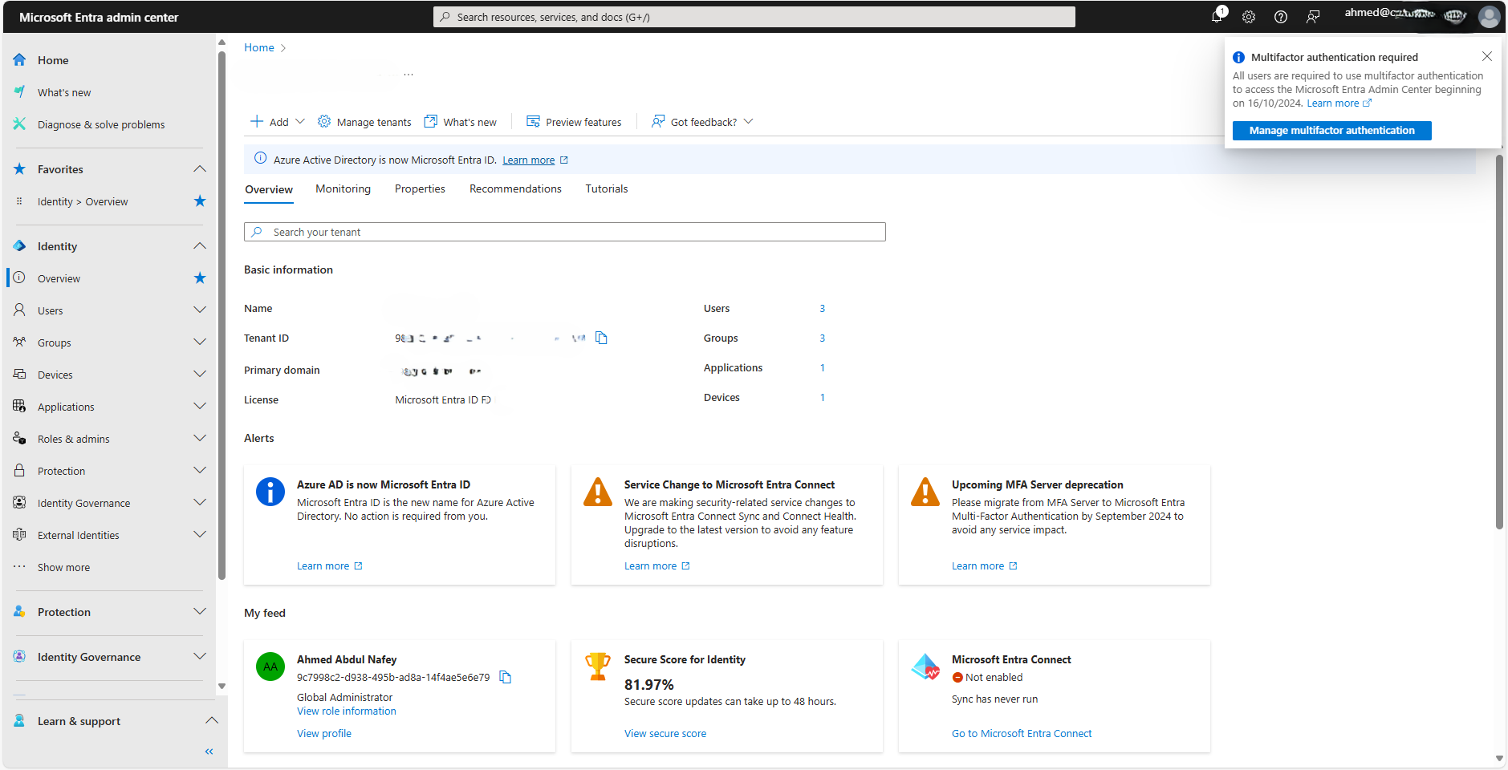Click the Search your tenant field
This screenshot has width=1508, height=770.
click(x=564, y=232)
